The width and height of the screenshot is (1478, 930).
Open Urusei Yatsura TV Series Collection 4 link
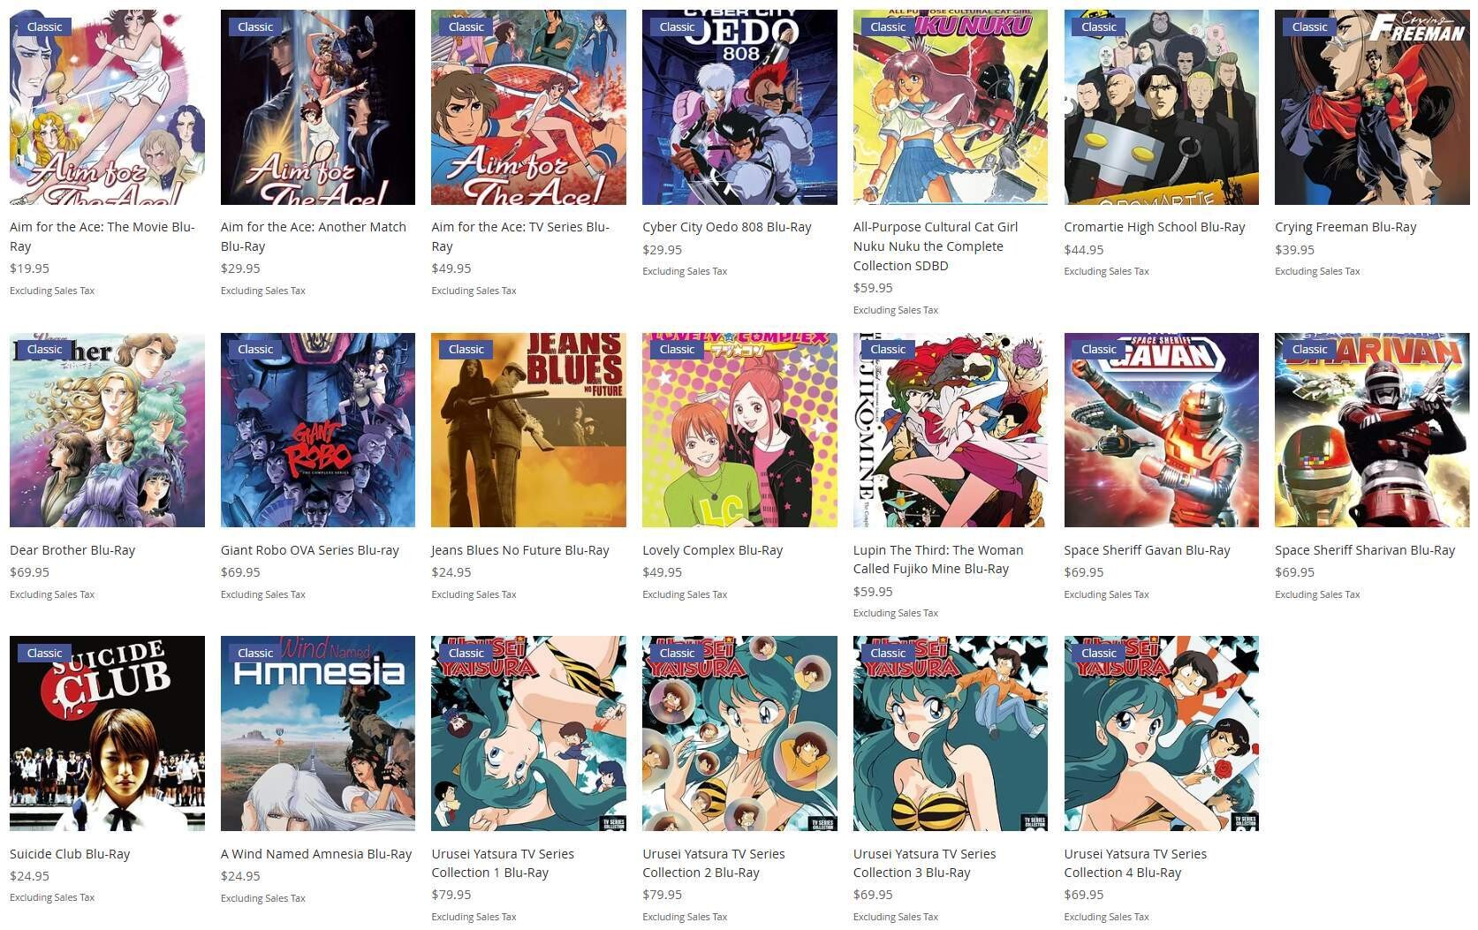[x=1135, y=863]
